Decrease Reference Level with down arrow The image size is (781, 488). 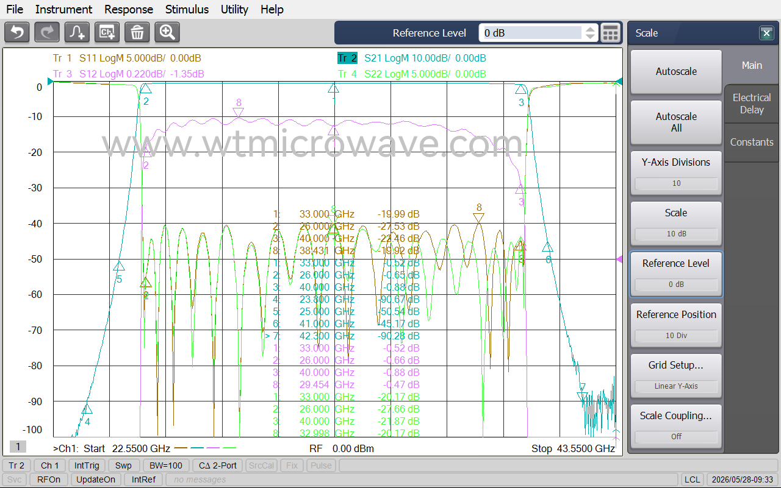(x=590, y=37)
